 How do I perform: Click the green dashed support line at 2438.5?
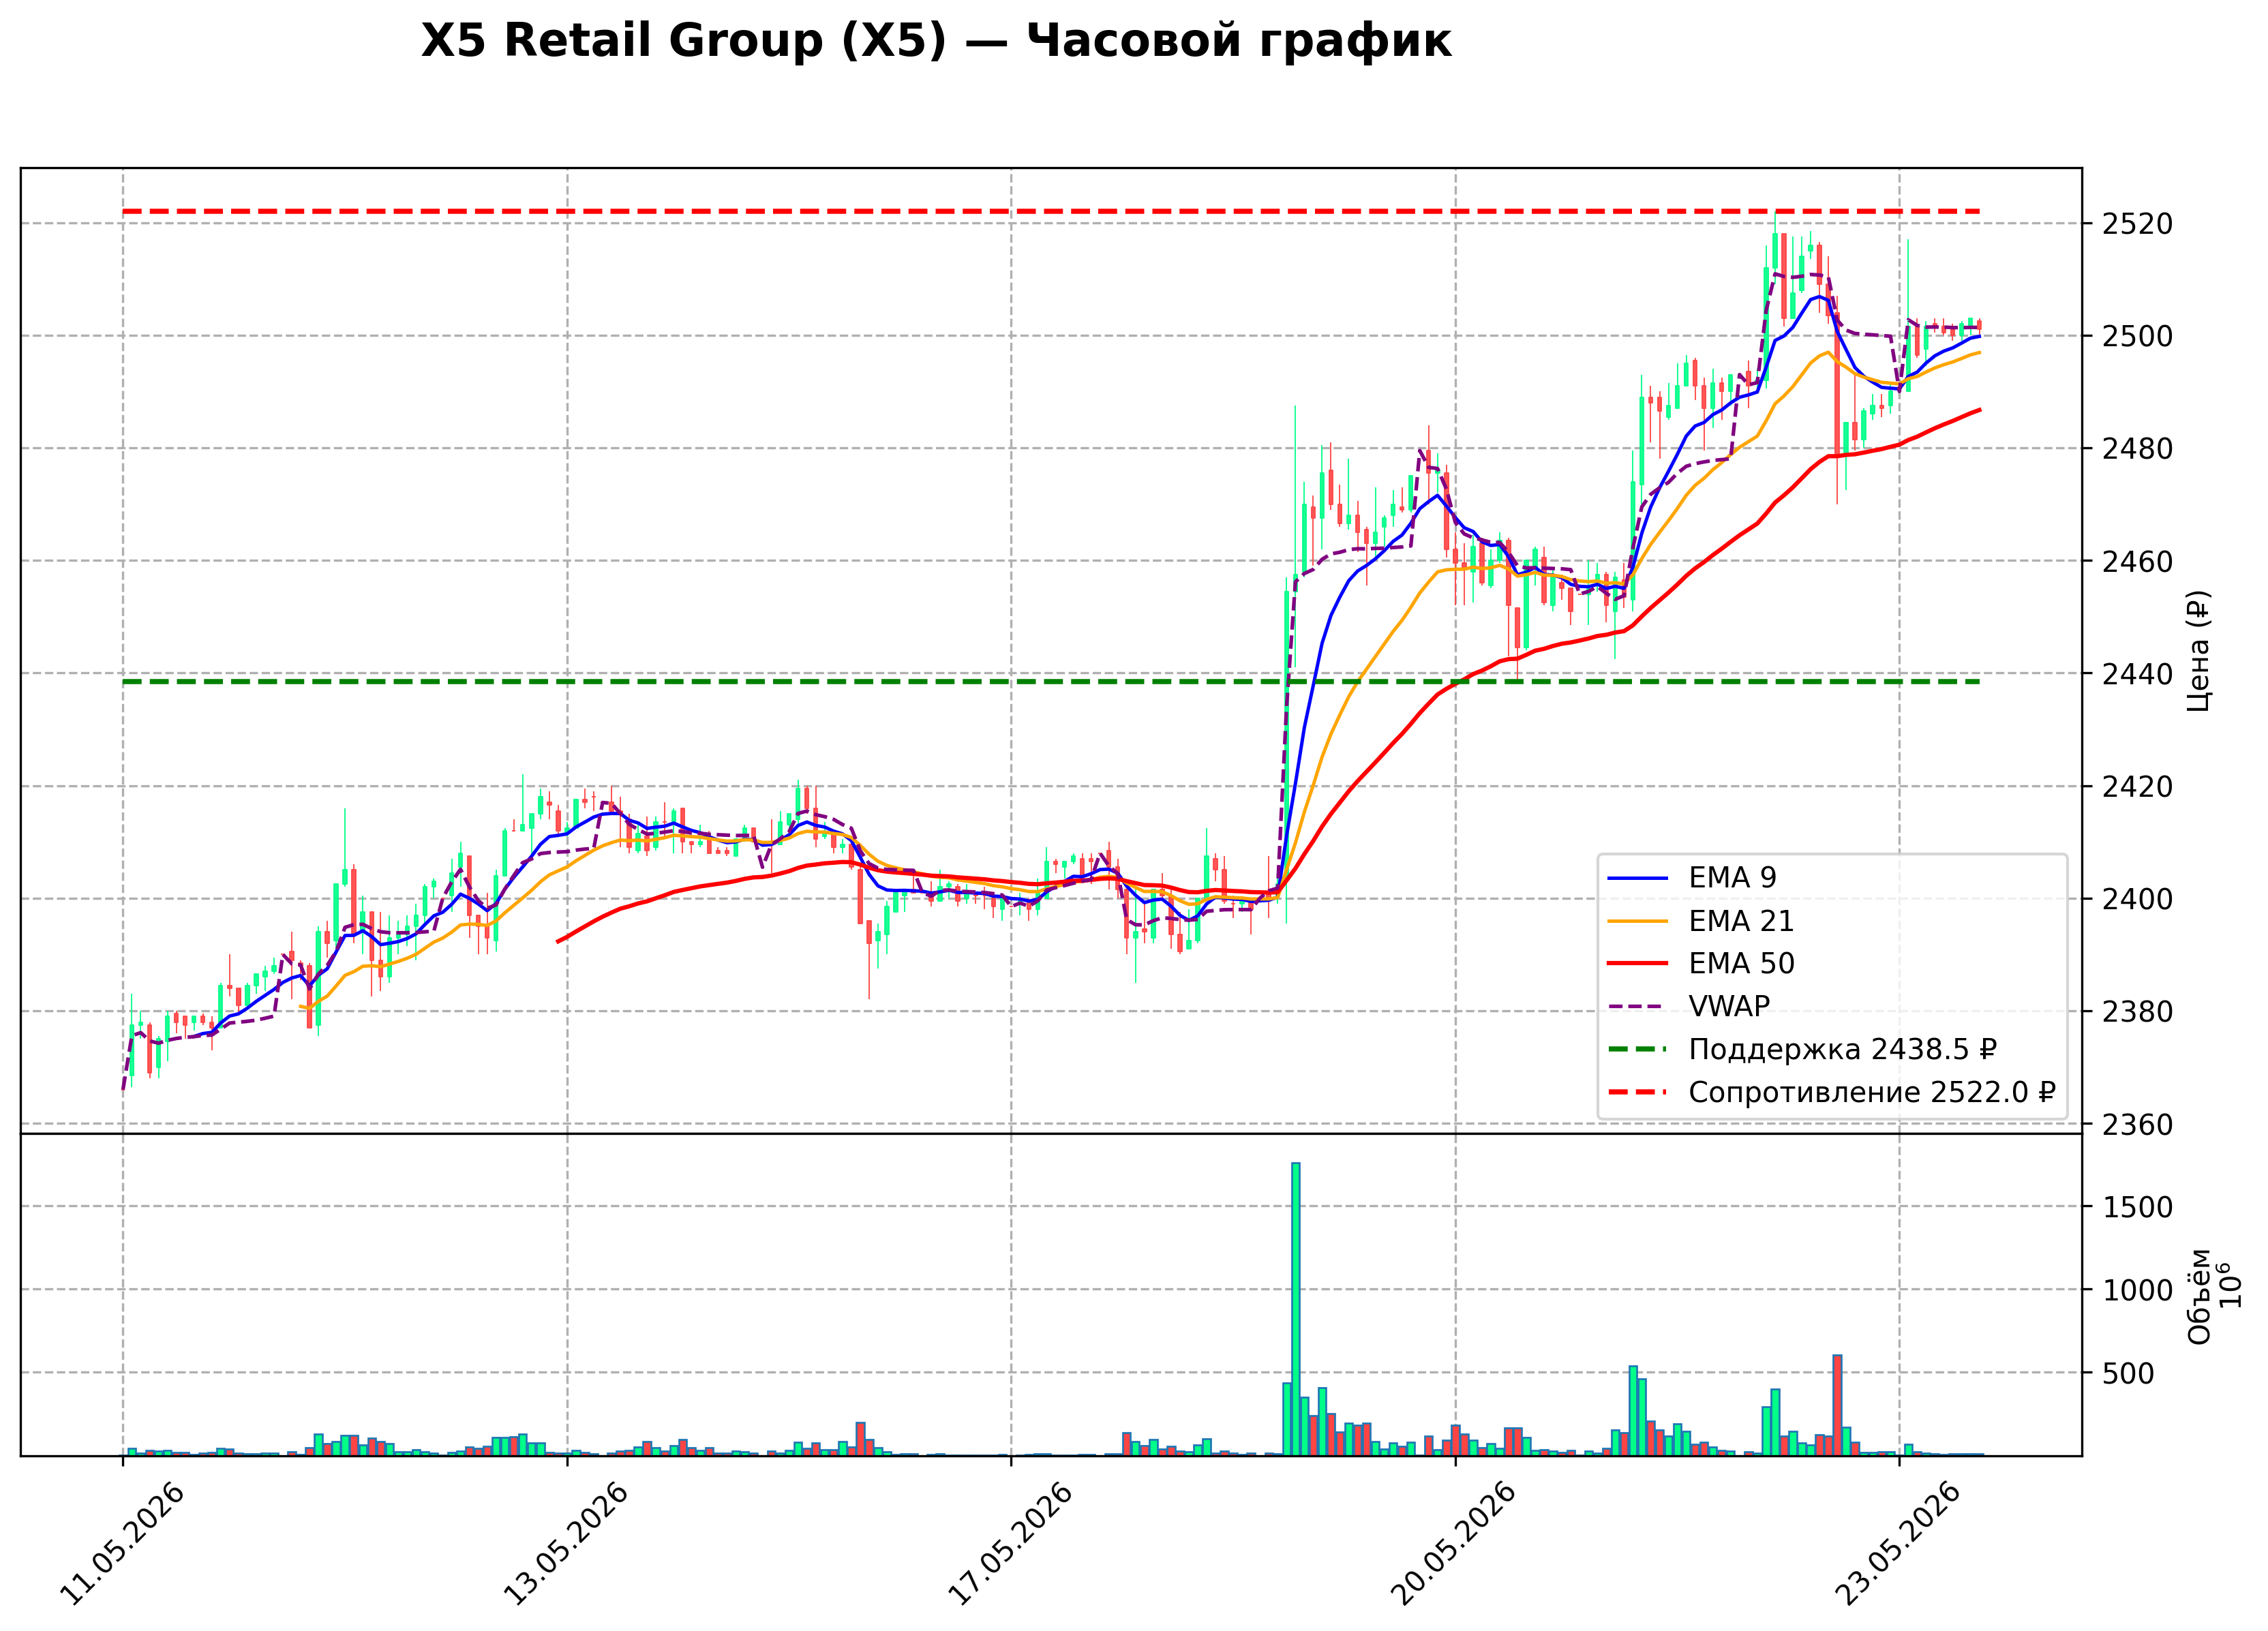1051,682
